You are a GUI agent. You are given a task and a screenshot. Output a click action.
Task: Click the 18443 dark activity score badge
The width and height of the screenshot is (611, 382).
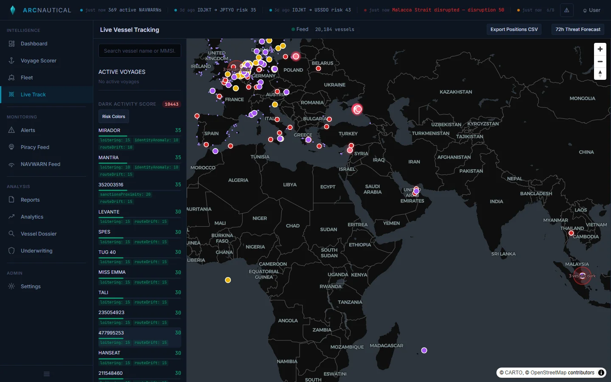tap(171, 104)
